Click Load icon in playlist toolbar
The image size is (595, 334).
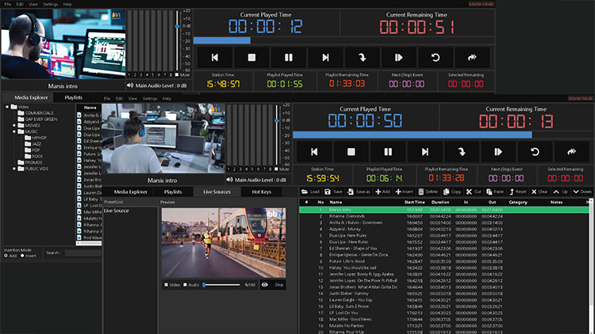(305, 192)
